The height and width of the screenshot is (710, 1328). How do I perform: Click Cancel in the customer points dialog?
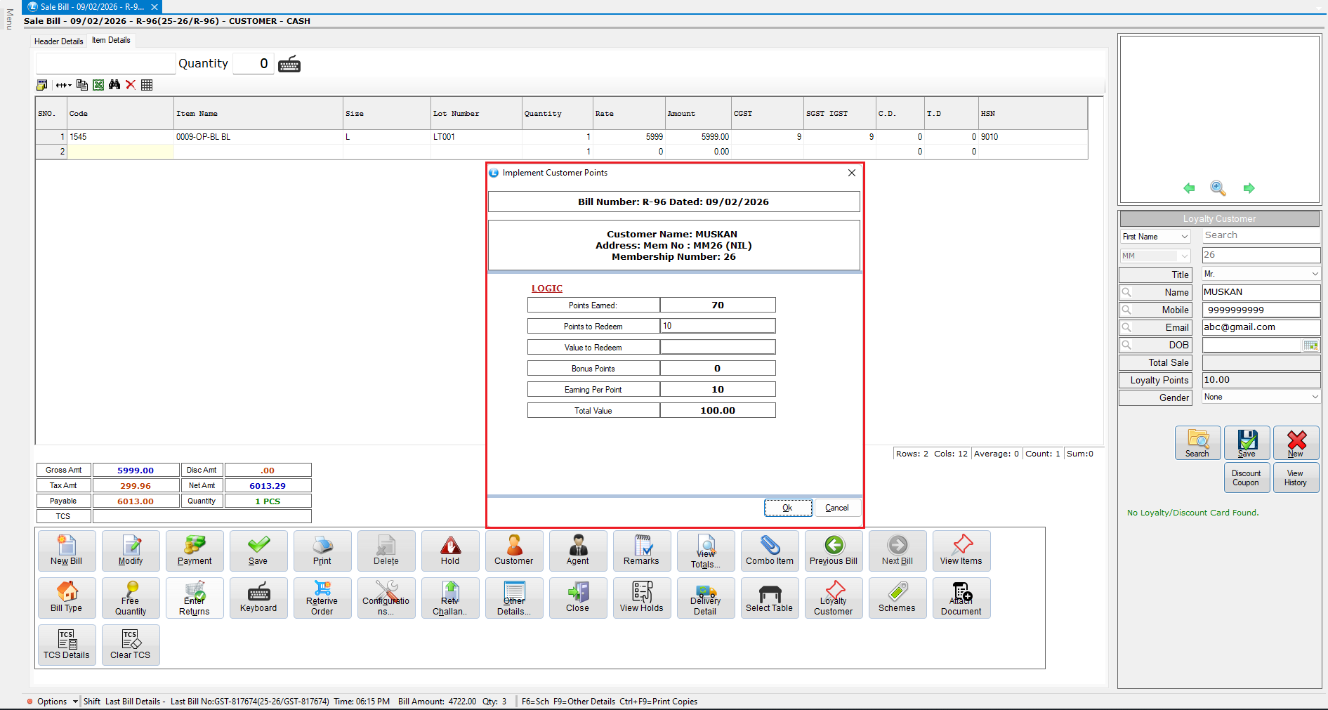click(x=836, y=508)
